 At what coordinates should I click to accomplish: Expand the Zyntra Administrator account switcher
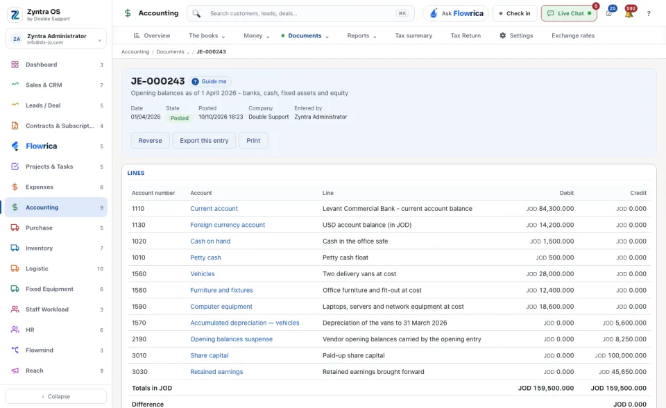[56, 39]
